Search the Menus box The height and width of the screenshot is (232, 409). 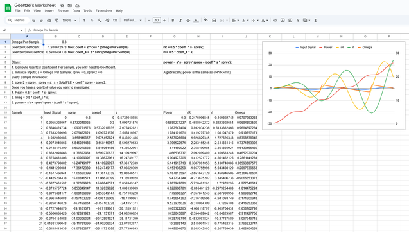(17, 21)
